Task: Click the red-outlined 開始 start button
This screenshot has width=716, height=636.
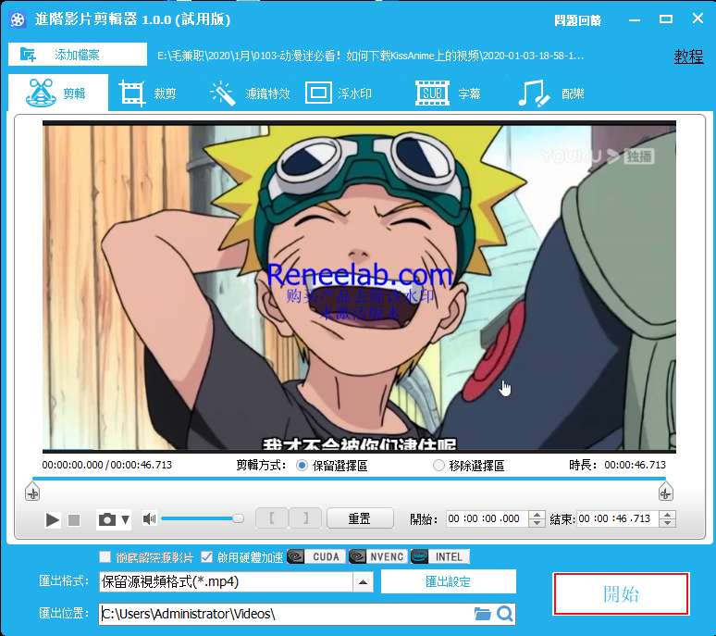Action: (621, 594)
